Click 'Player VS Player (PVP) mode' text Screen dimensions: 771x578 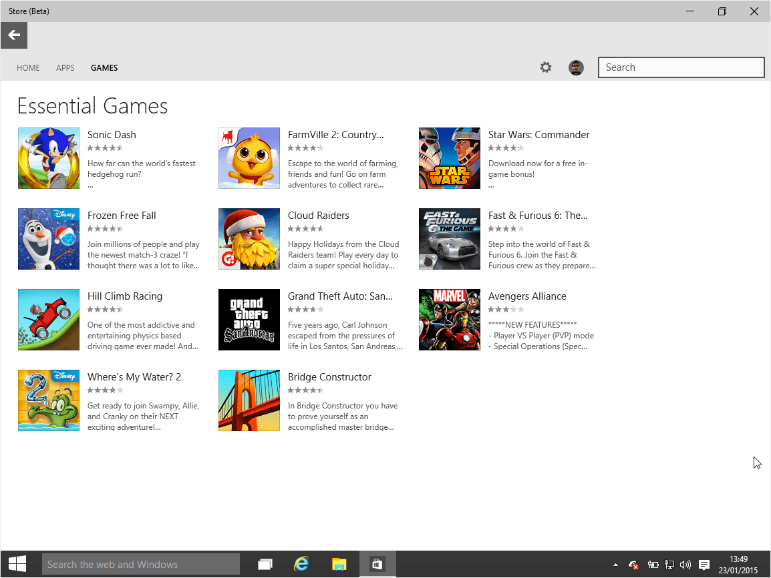[x=541, y=336]
